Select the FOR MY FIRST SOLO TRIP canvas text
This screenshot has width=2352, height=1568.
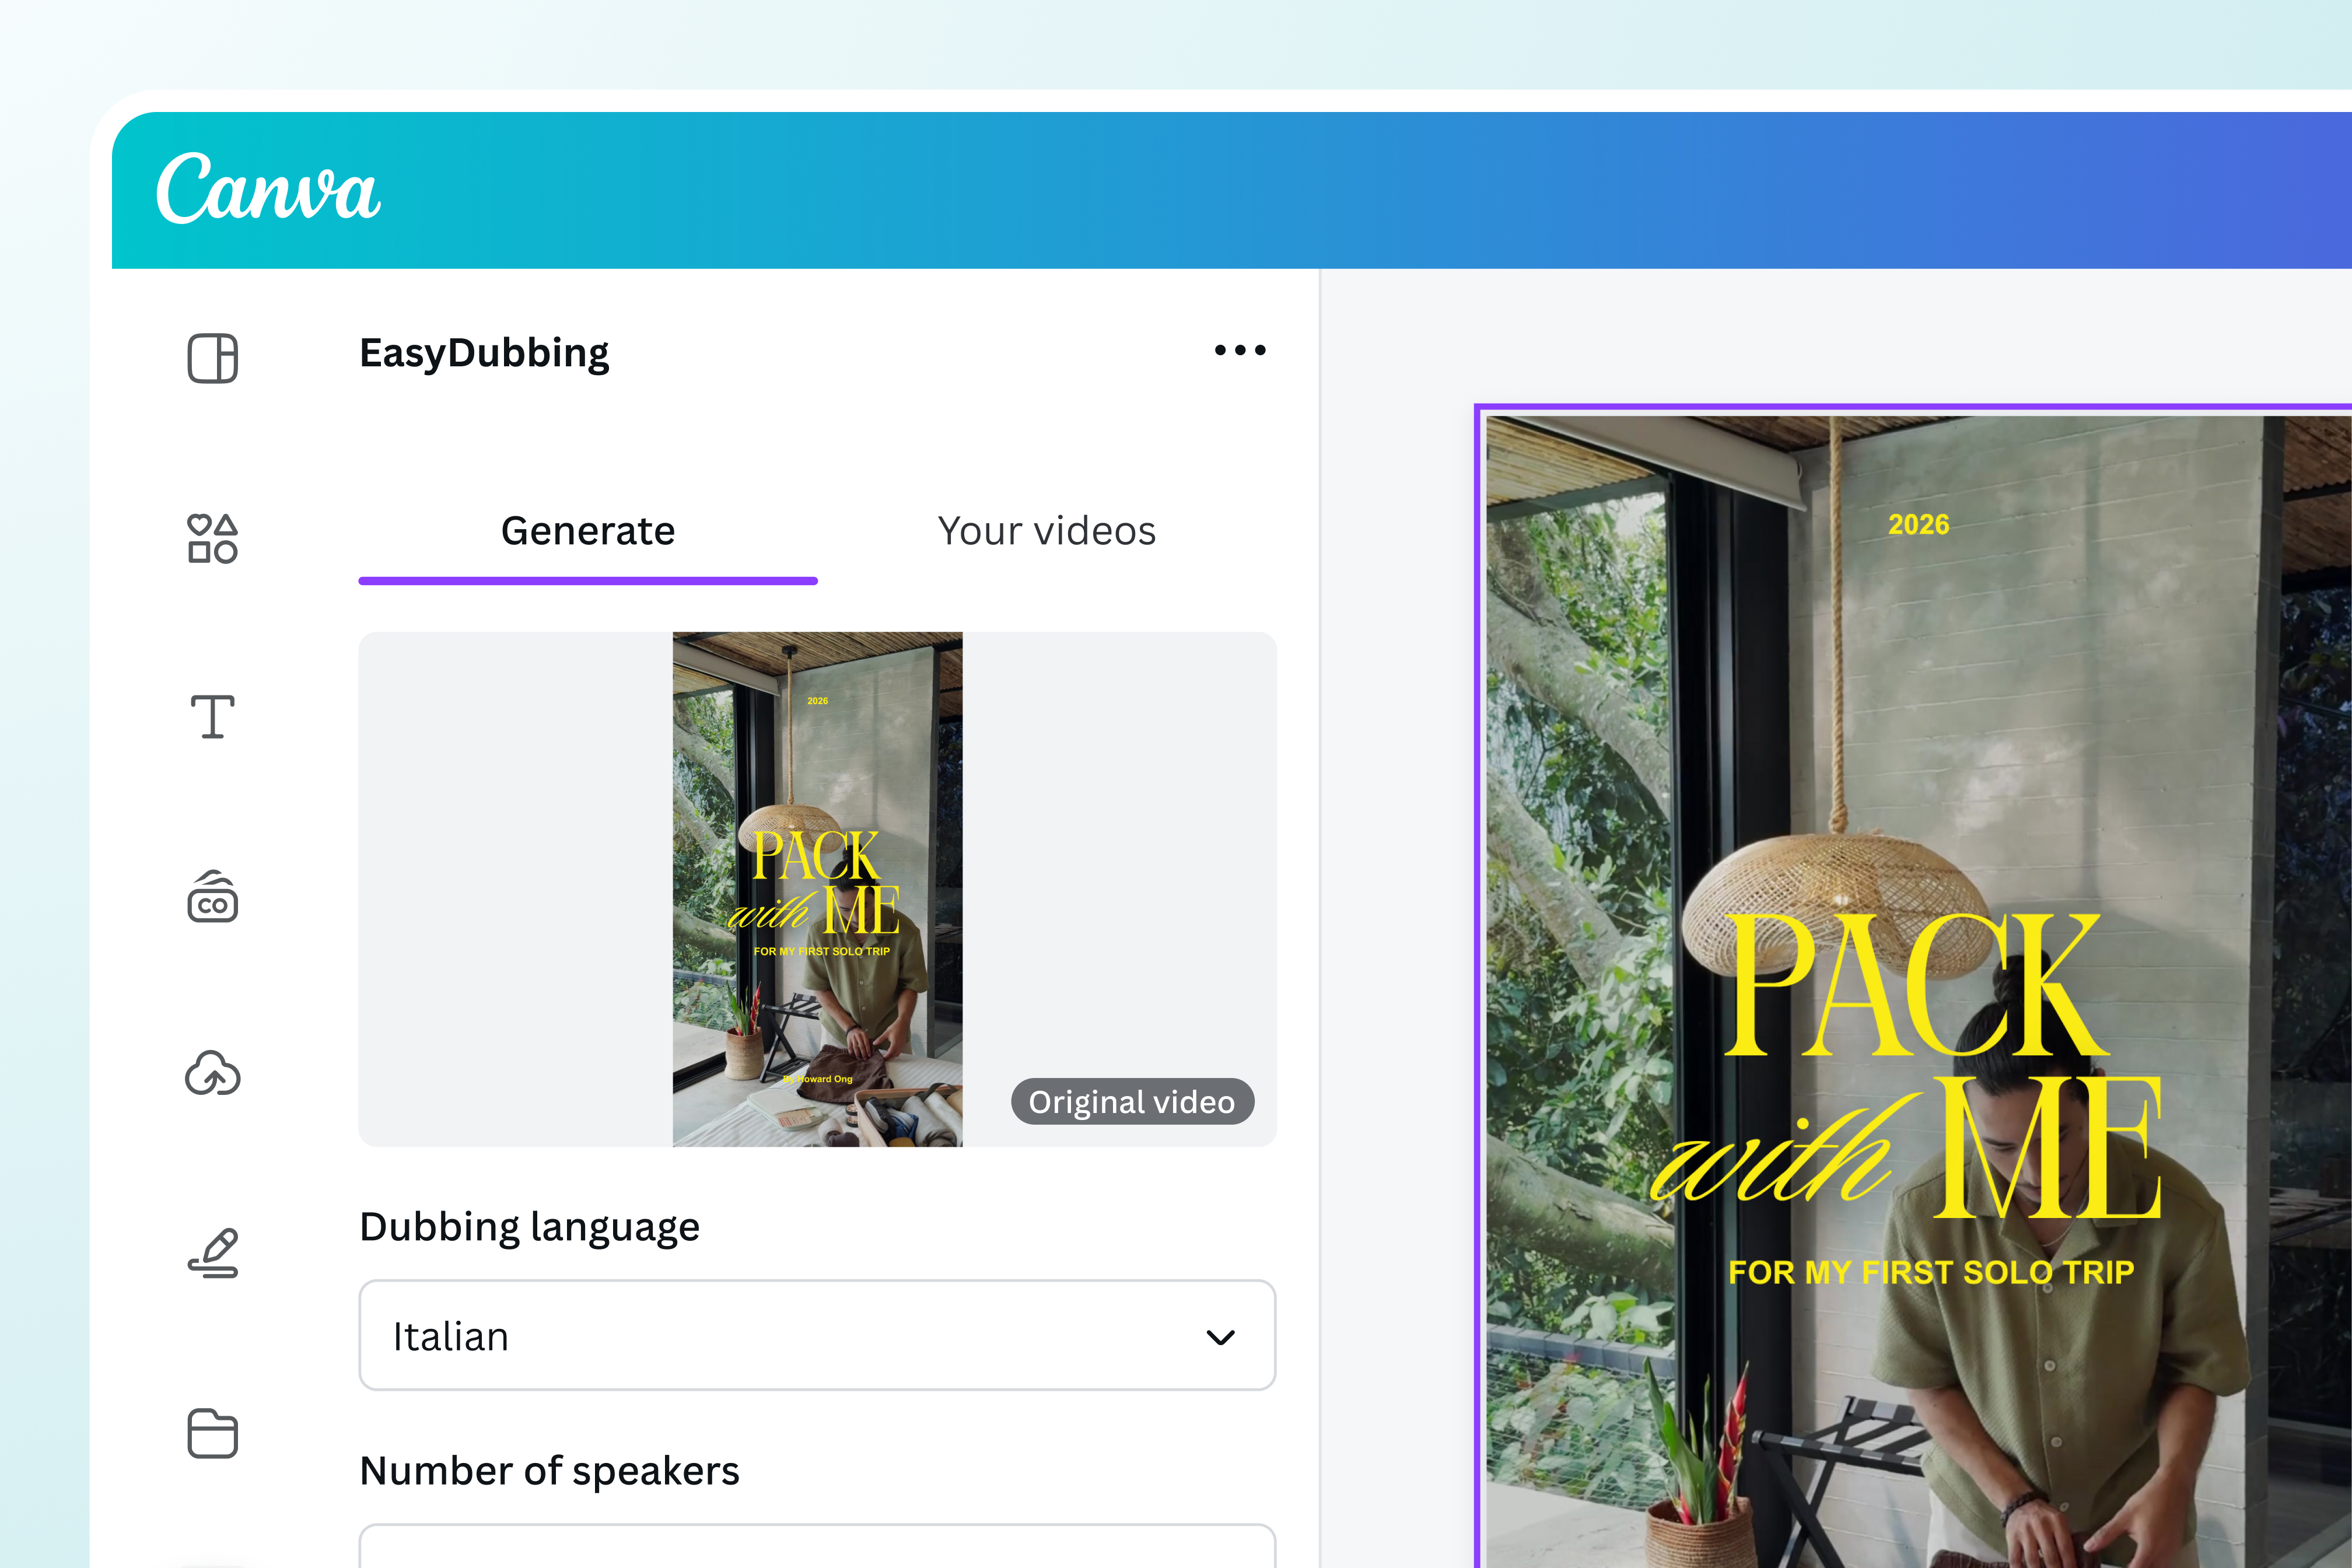tap(1931, 1272)
